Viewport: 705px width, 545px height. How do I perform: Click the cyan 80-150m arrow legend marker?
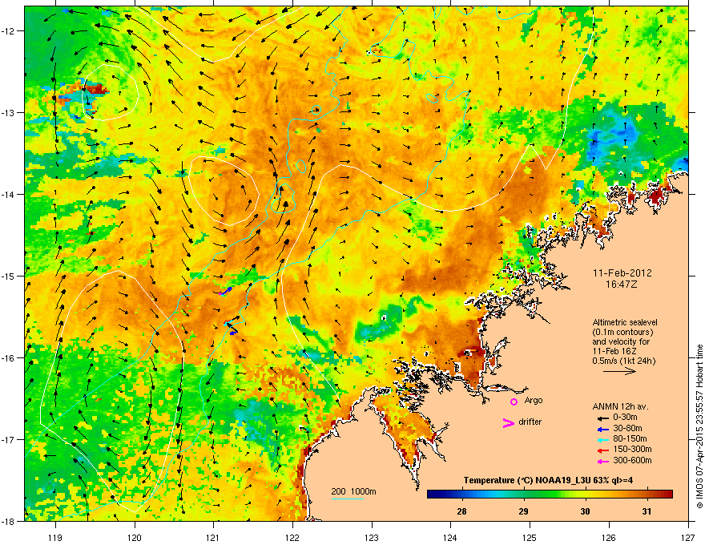coord(602,440)
